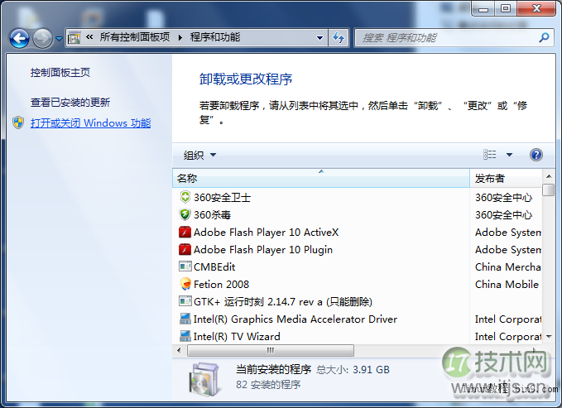Open recent pages dropdown arrow beside forward button

point(59,38)
